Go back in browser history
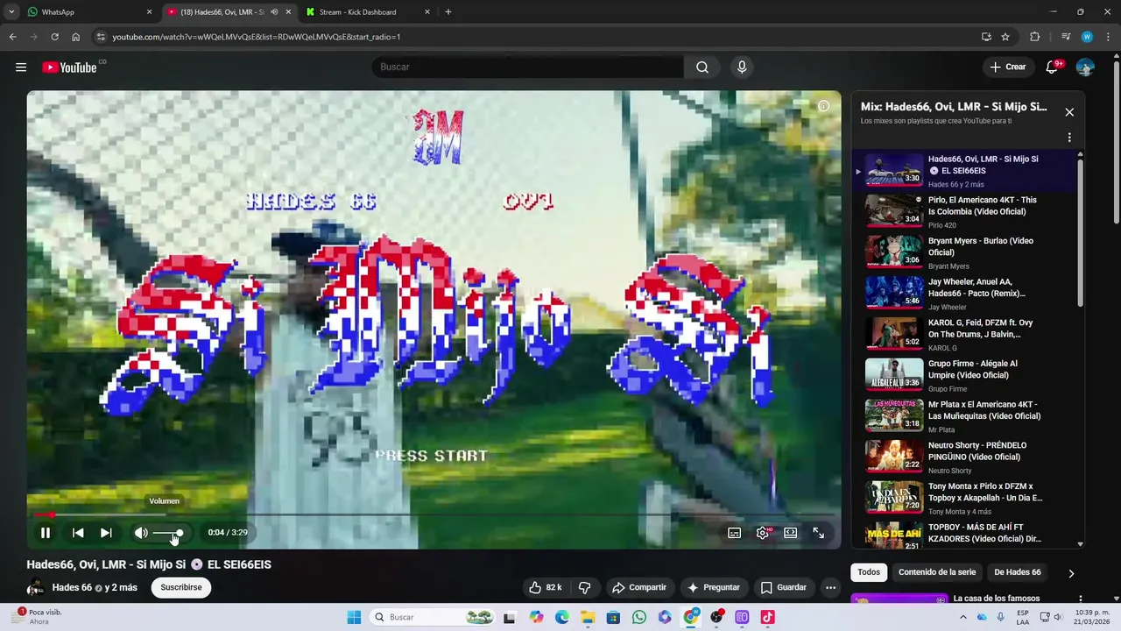The height and width of the screenshot is (631, 1121). click(12, 37)
